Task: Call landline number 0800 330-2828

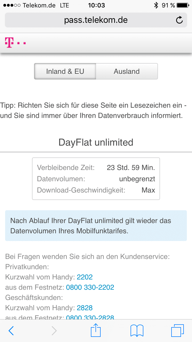Action: 90,317
